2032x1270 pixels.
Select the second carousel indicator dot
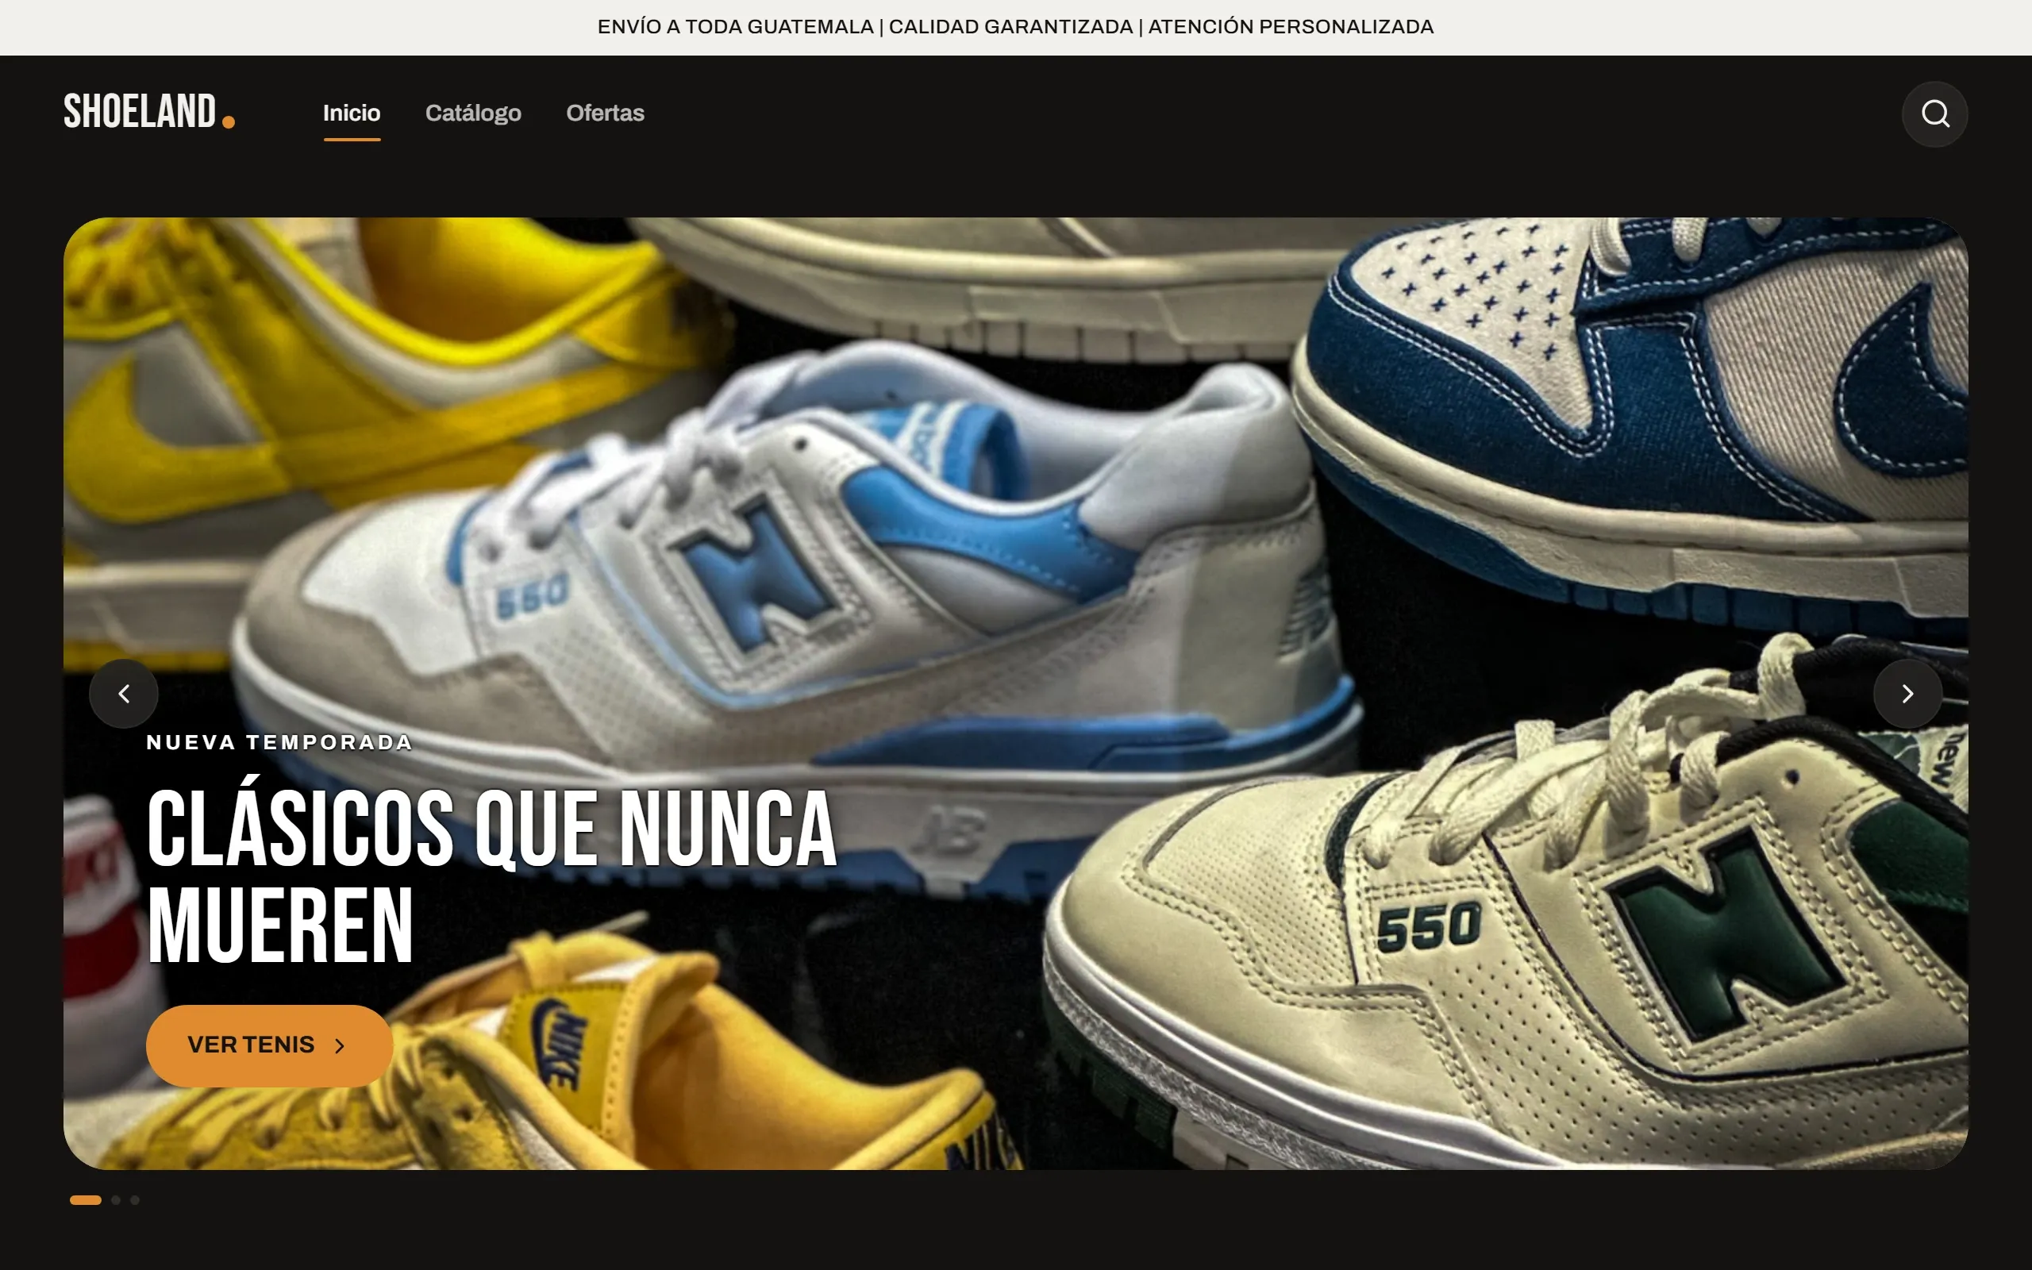[x=116, y=1199]
